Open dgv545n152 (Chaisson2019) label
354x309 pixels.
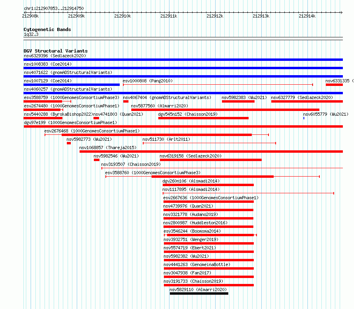[188, 114]
